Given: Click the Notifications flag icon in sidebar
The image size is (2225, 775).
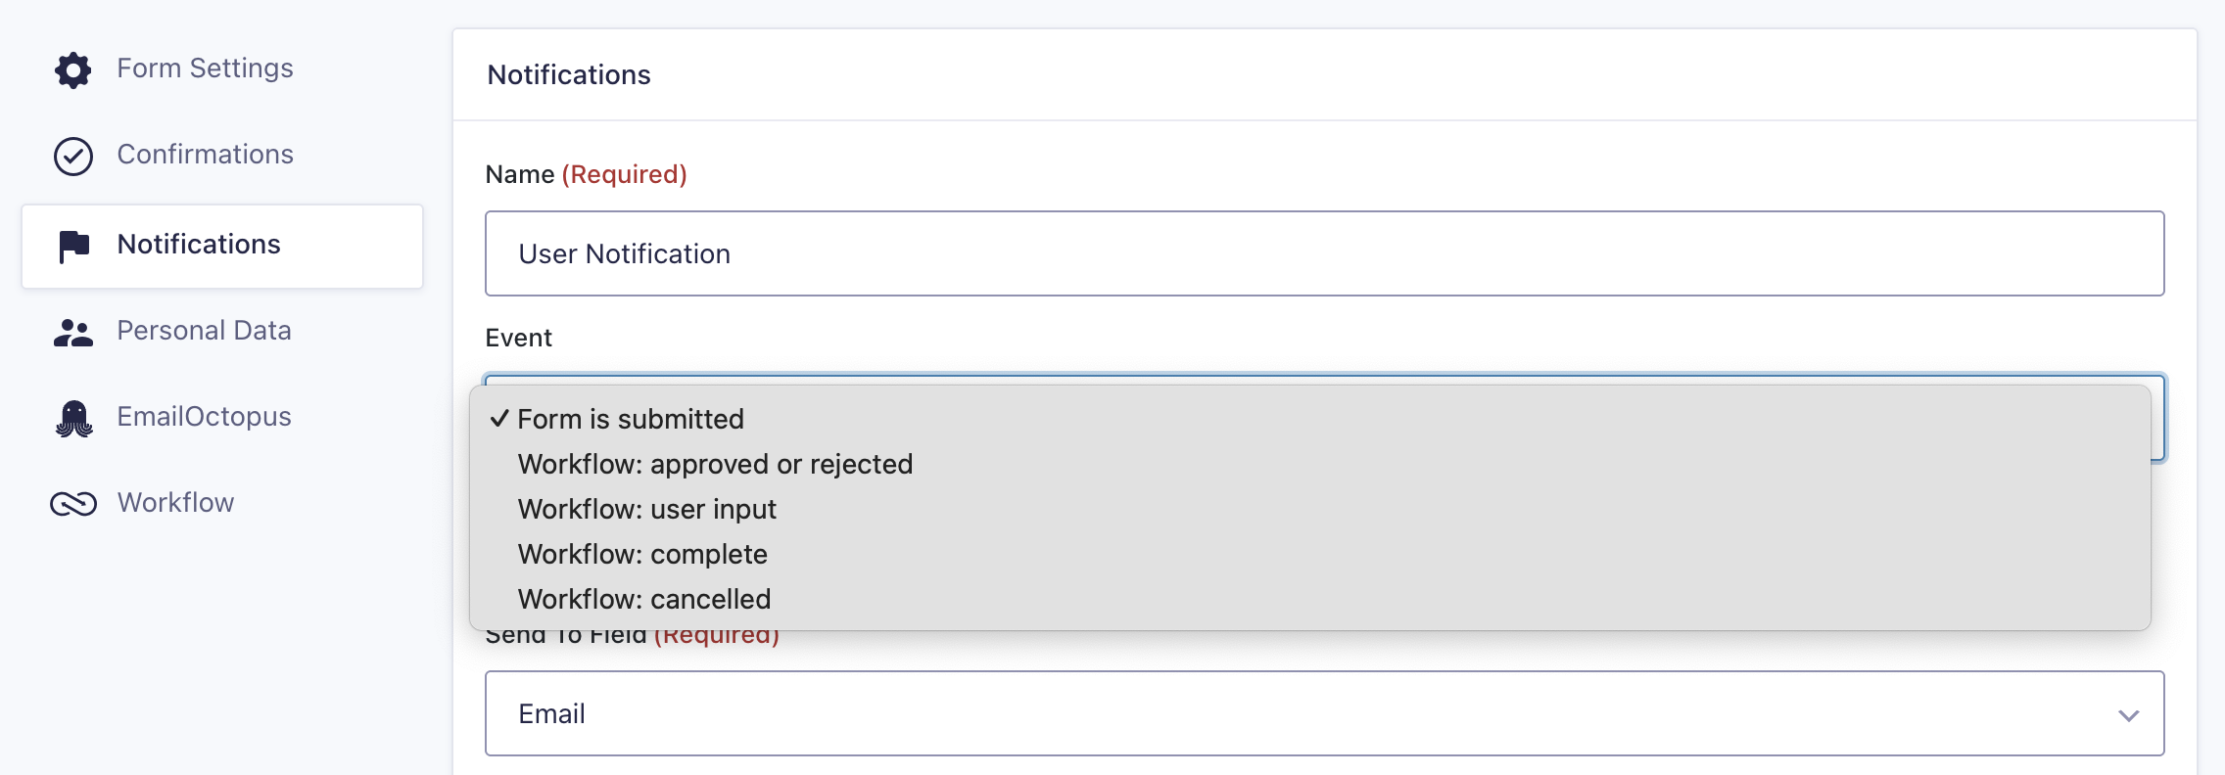Looking at the screenshot, I should pyautogui.click(x=73, y=246).
